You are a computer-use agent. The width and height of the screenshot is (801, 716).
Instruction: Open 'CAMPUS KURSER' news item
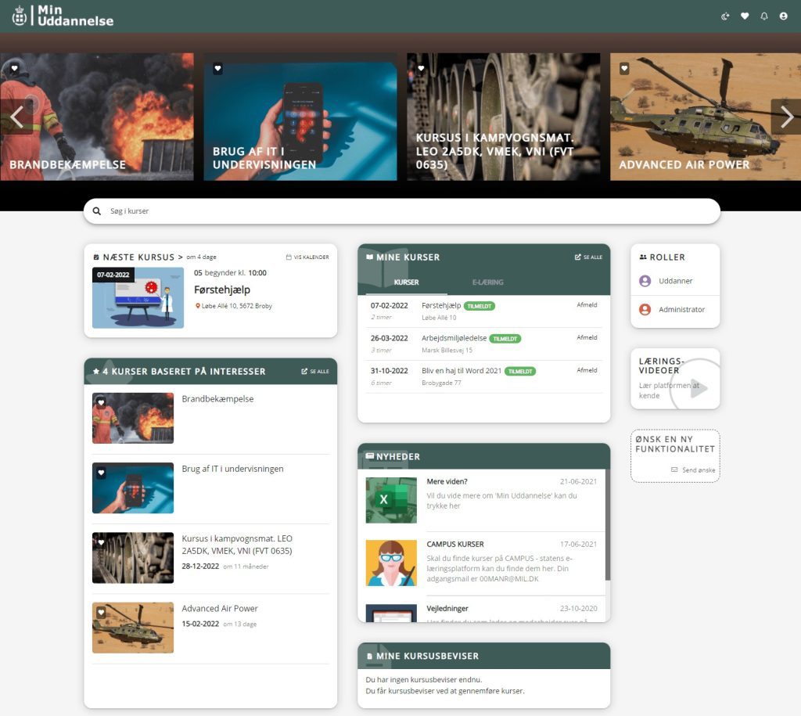(x=455, y=545)
